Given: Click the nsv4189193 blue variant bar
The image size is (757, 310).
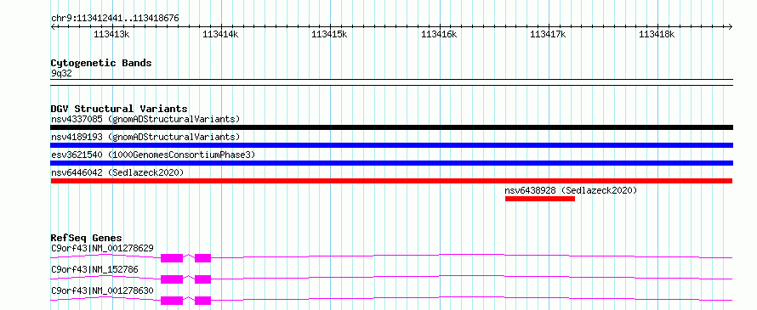Looking at the screenshot, I should tap(391, 145).
